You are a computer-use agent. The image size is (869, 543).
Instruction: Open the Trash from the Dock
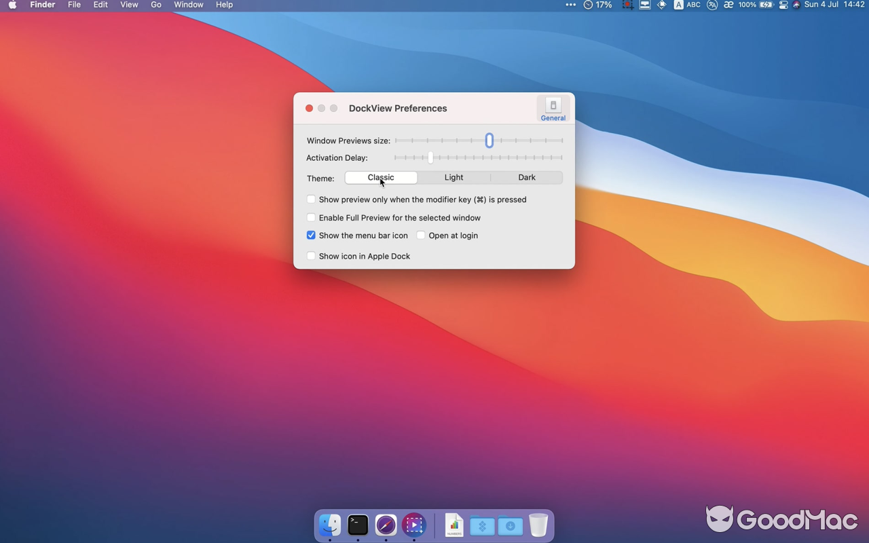tap(538, 525)
